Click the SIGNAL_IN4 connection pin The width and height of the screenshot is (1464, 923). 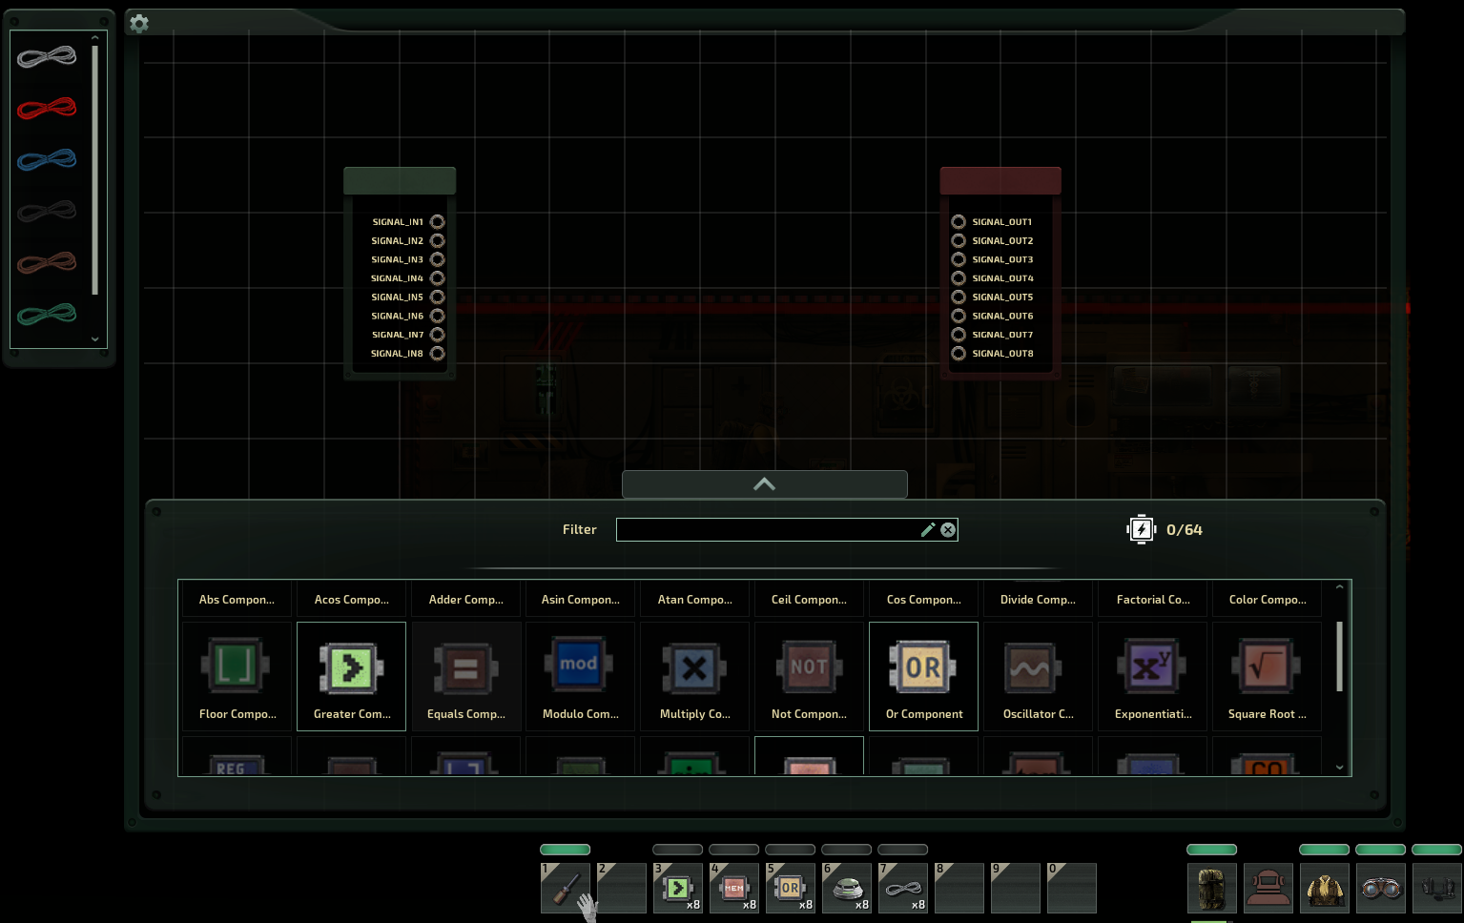click(x=438, y=278)
